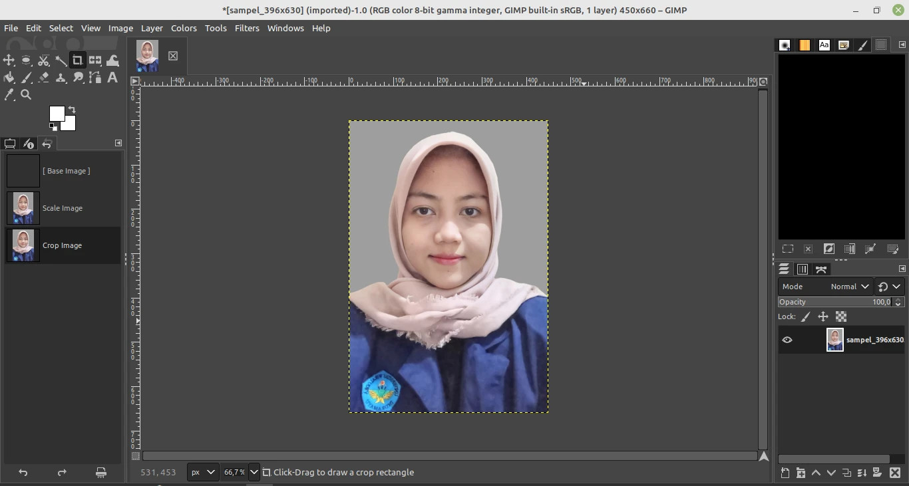
Task: Open the Colors menu
Action: (x=184, y=28)
